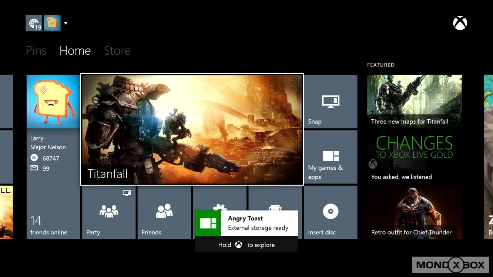Open Three new maps for Titanfall
The width and height of the screenshot is (493, 277).
[414, 101]
